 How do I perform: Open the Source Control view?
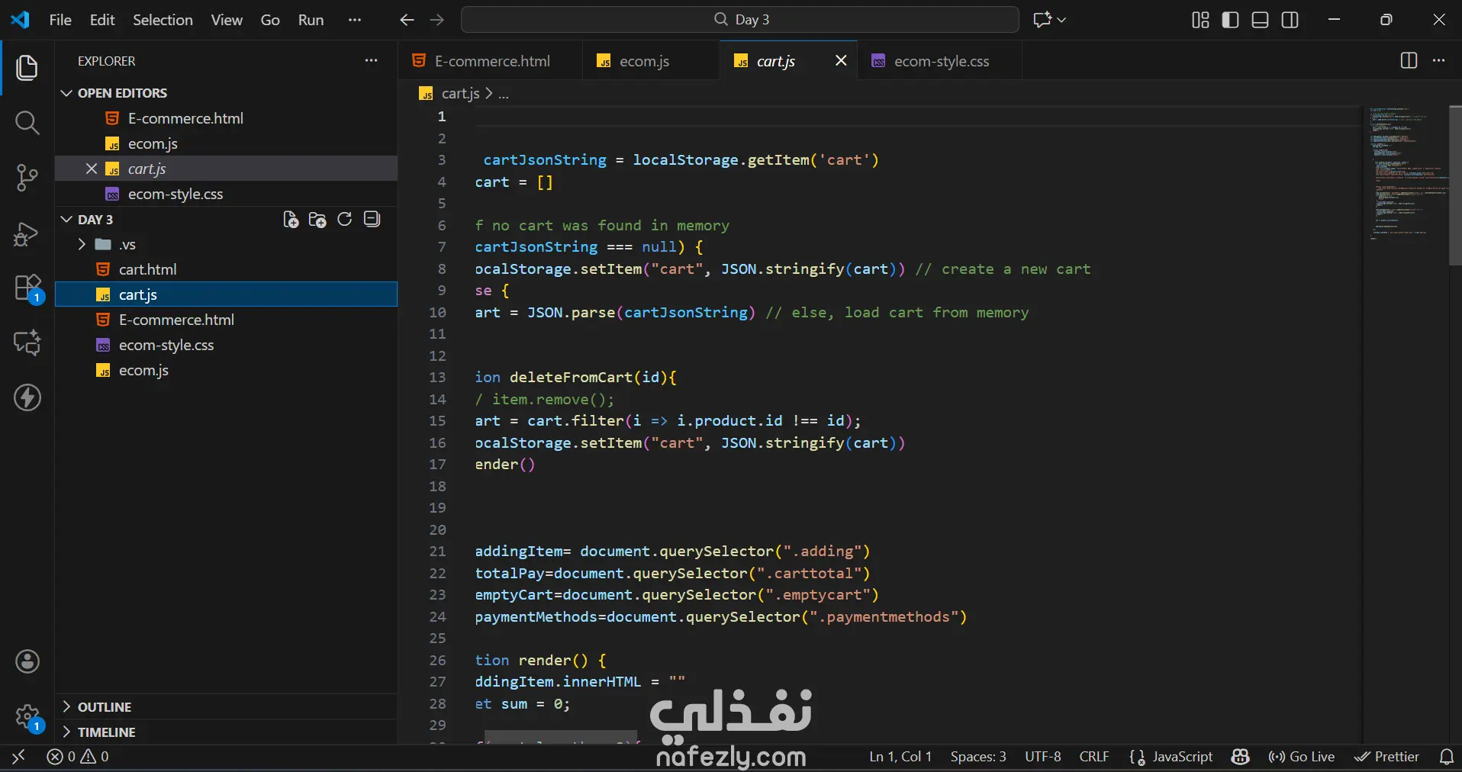click(x=27, y=178)
